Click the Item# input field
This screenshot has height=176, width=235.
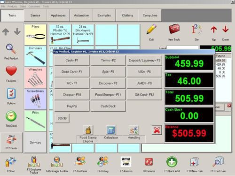coord(182,48)
